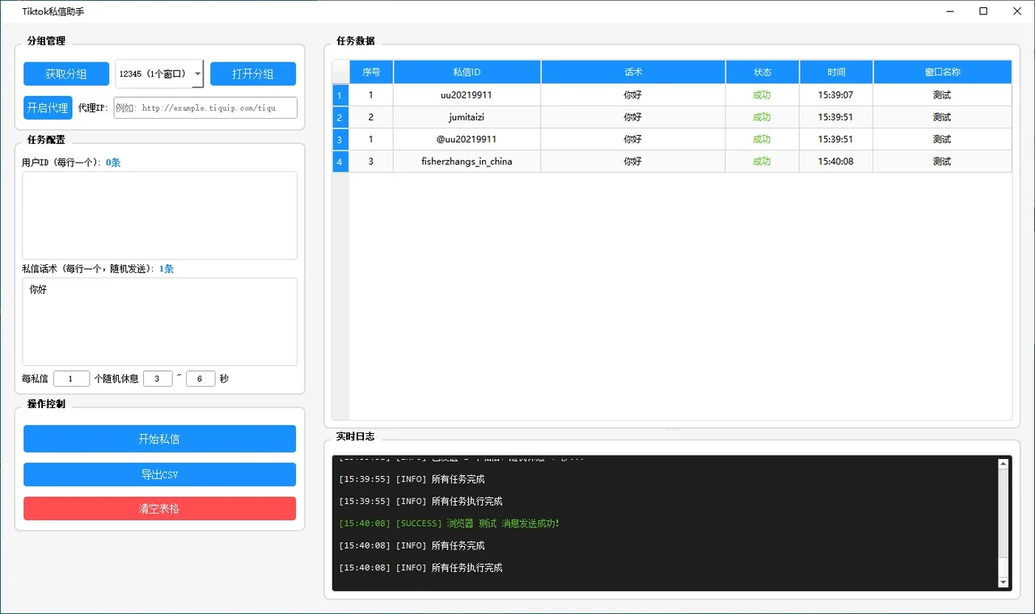Click the log scrollbar down arrow

pyautogui.click(x=1003, y=582)
